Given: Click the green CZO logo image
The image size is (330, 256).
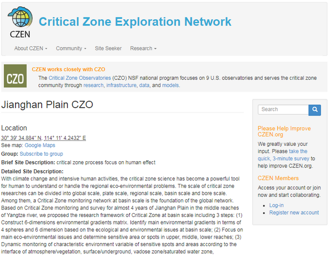Looking at the screenshot, I should click(x=15, y=76).
